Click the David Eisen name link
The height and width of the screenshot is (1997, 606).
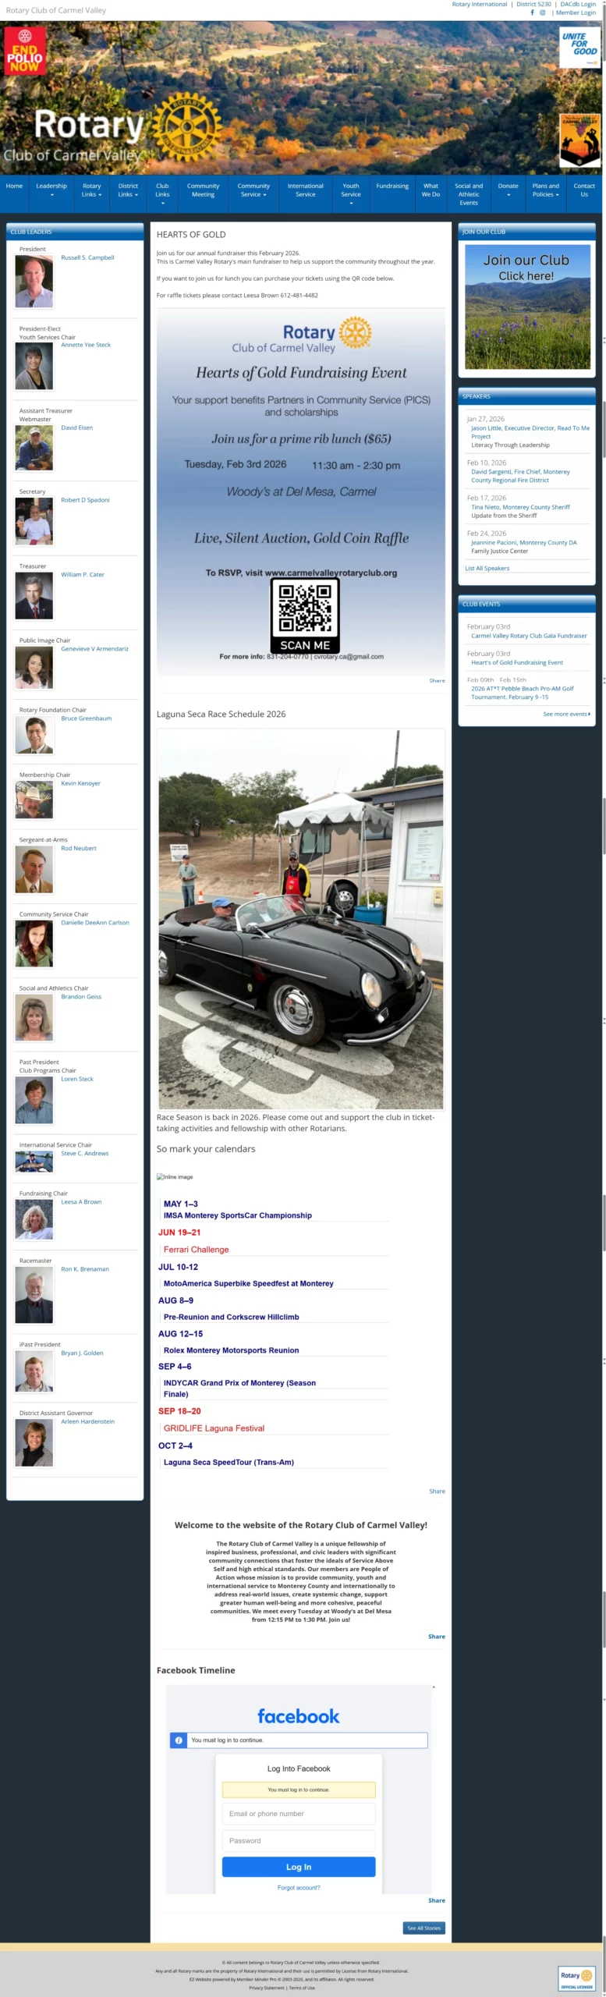point(76,427)
